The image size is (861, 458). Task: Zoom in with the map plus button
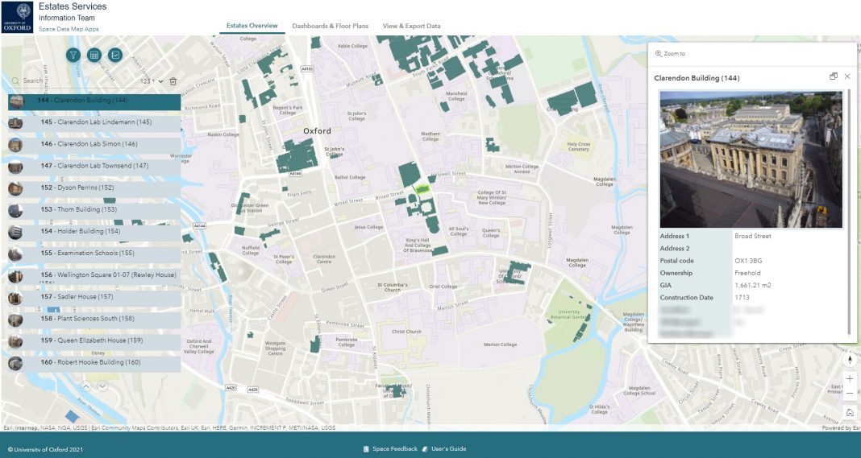[x=850, y=379]
